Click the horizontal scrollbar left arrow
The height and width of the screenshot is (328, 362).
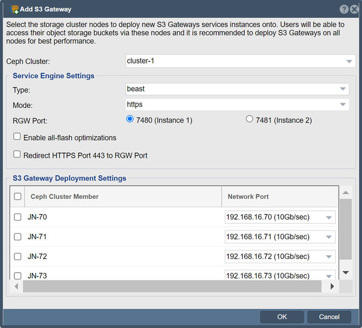[x=16, y=286]
